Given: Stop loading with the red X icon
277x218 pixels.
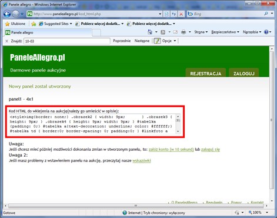Looking at the screenshot, I should point(181,14).
